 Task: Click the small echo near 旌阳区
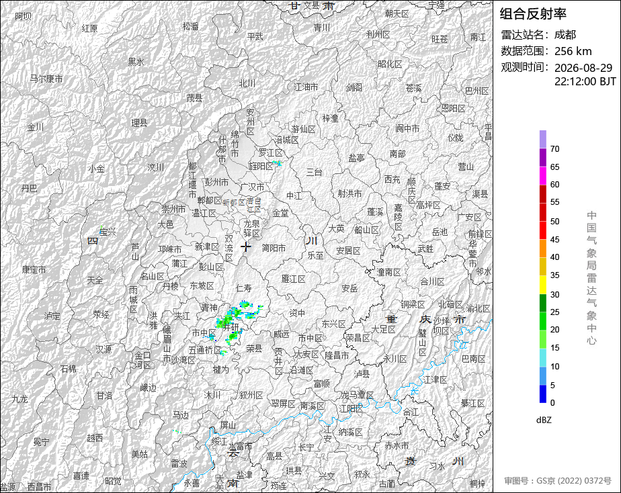click(x=277, y=163)
